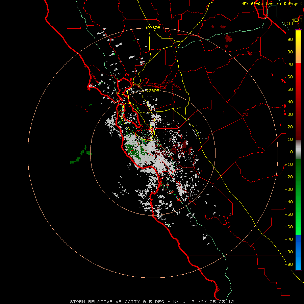Screen dimensions: 304x304
Task: Click the 40 value on the velocity scale
Action: point(290,102)
